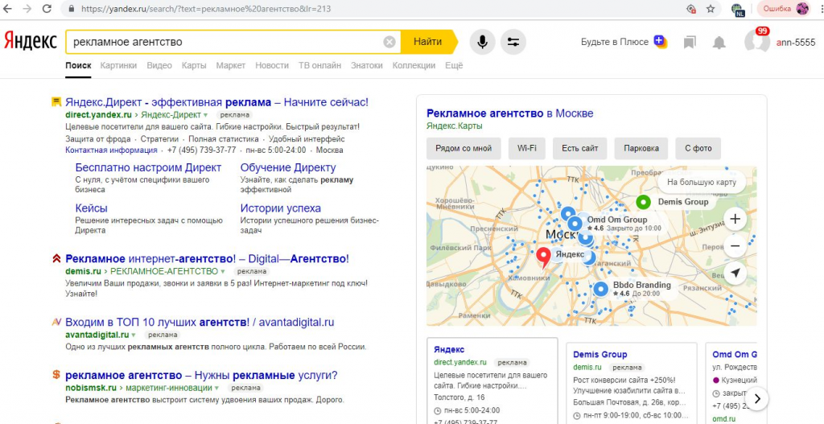Open search settings sliders icon
Screen dimensions: 824x424
(x=513, y=42)
